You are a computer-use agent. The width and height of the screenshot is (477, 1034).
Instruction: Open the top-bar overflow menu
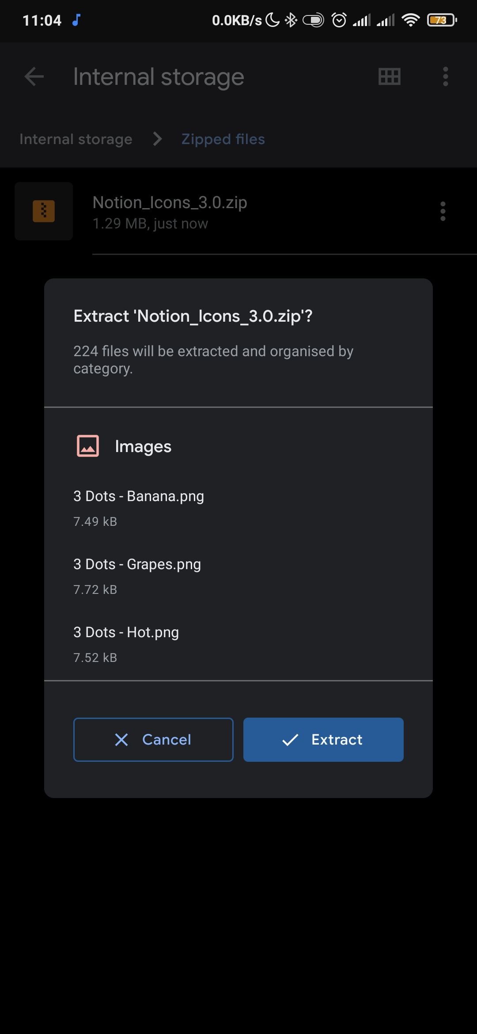(x=445, y=77)
